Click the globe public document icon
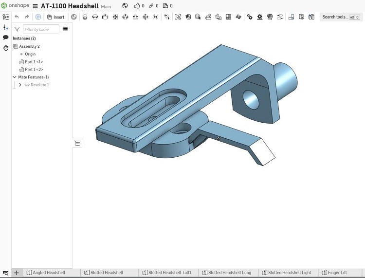 point(125,5)
